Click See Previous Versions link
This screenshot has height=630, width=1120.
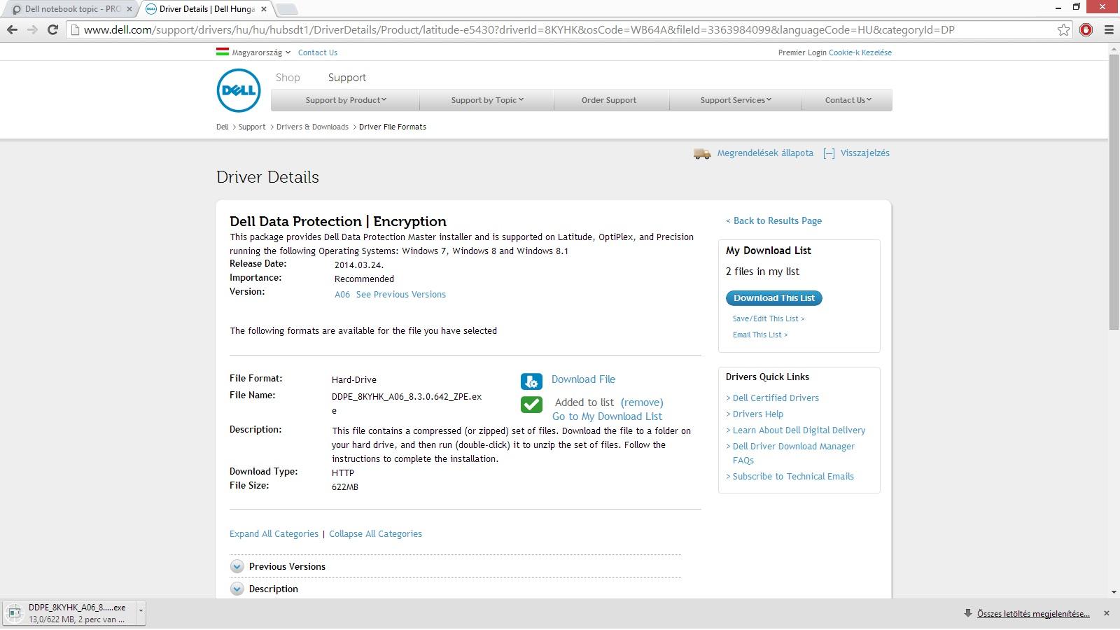point(401,295)
